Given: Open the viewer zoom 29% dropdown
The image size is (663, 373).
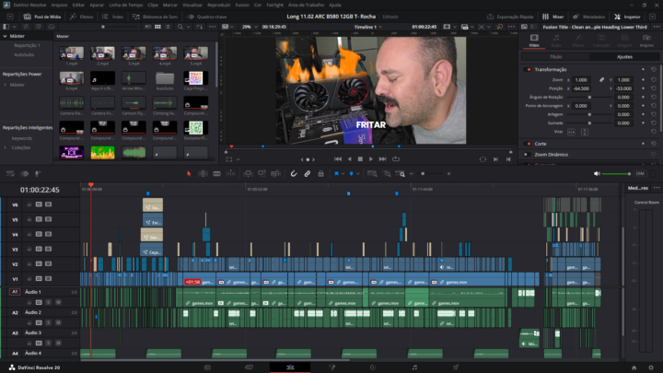Looking at the screenshot, I should click(250, 27).
